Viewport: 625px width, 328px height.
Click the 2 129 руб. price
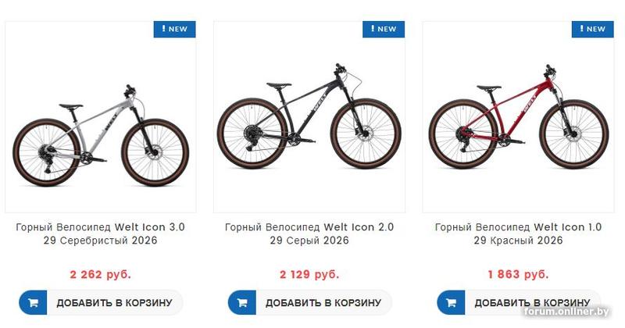click(309, 274)
